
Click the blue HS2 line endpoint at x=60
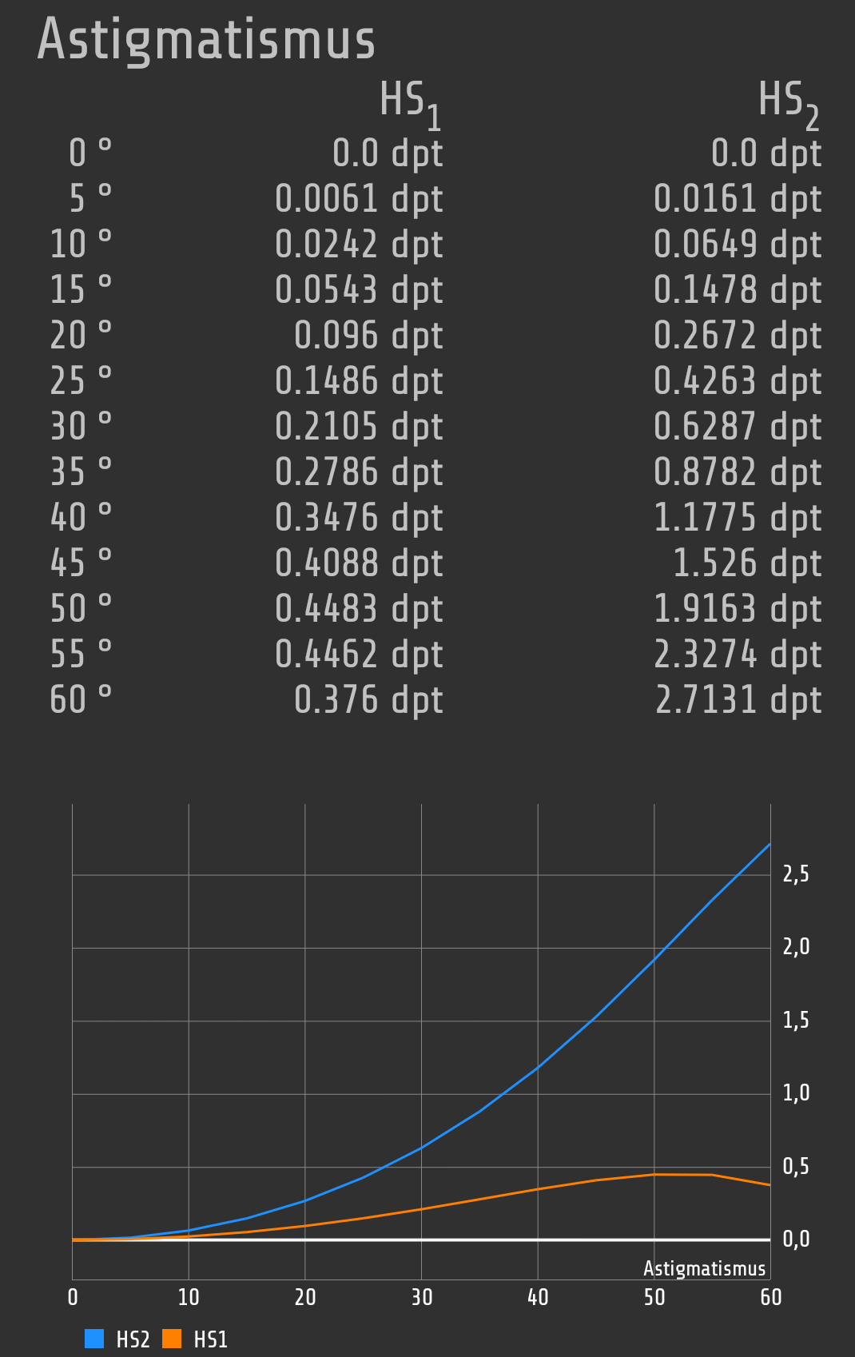tap(769, 845)
